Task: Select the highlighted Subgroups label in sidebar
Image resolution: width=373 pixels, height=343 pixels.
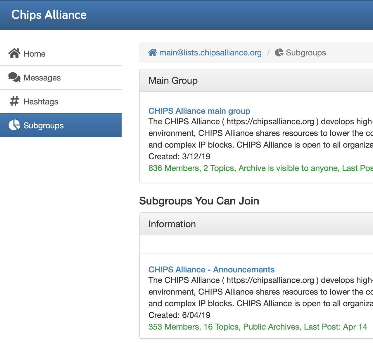Action: coord(44,125)
